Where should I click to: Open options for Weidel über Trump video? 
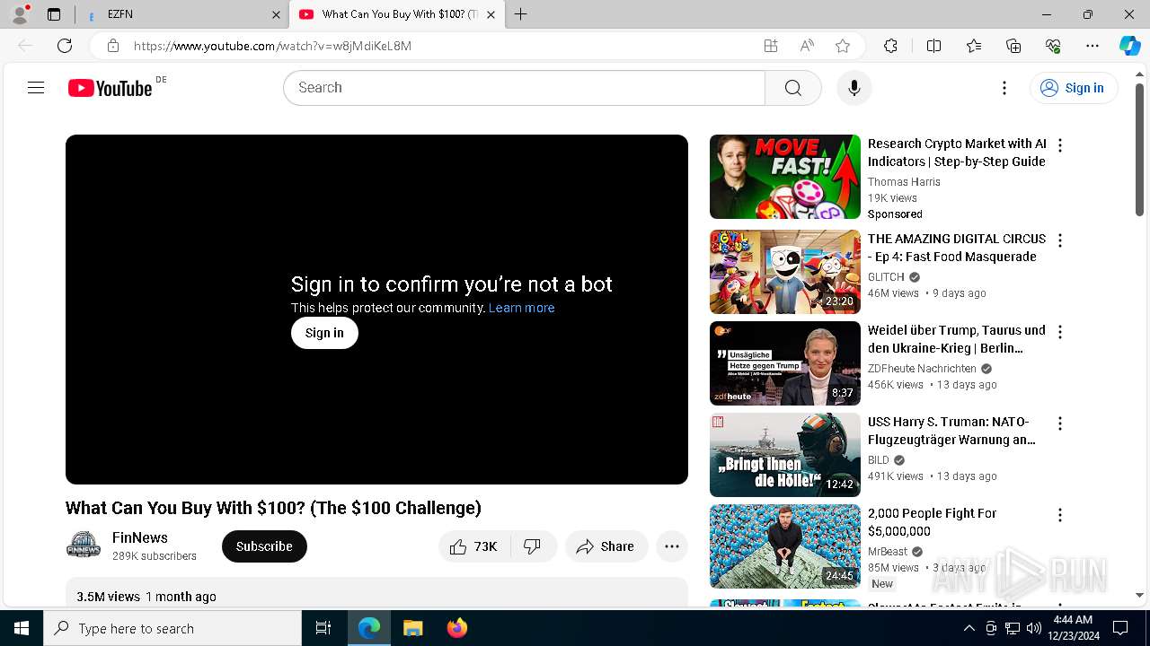click(x=1060, y=332)
